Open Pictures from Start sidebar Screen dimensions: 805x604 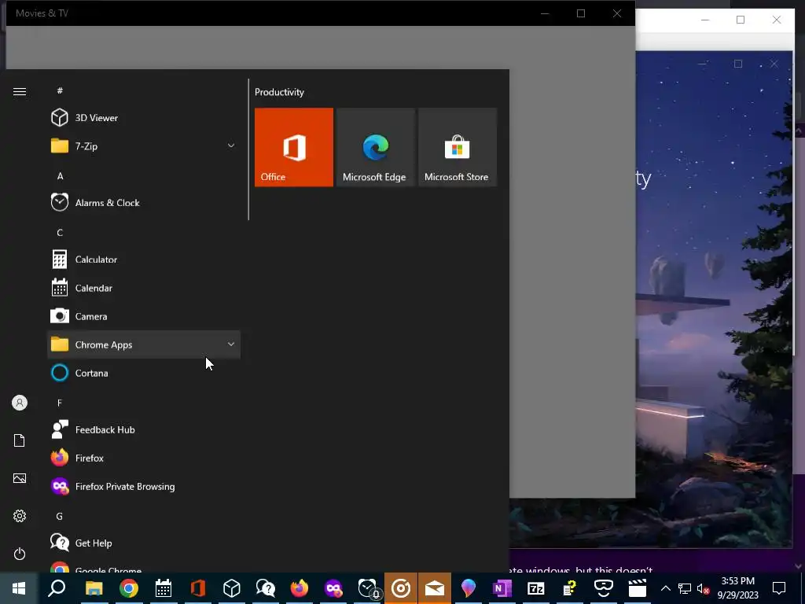pos(20,478)
